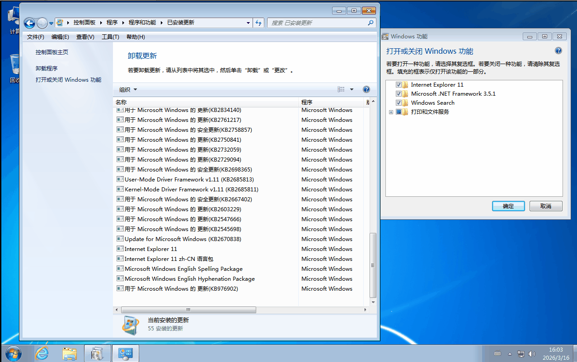Open File Explorer from the taskbar
577x362 pixels.
click(70, 353)
